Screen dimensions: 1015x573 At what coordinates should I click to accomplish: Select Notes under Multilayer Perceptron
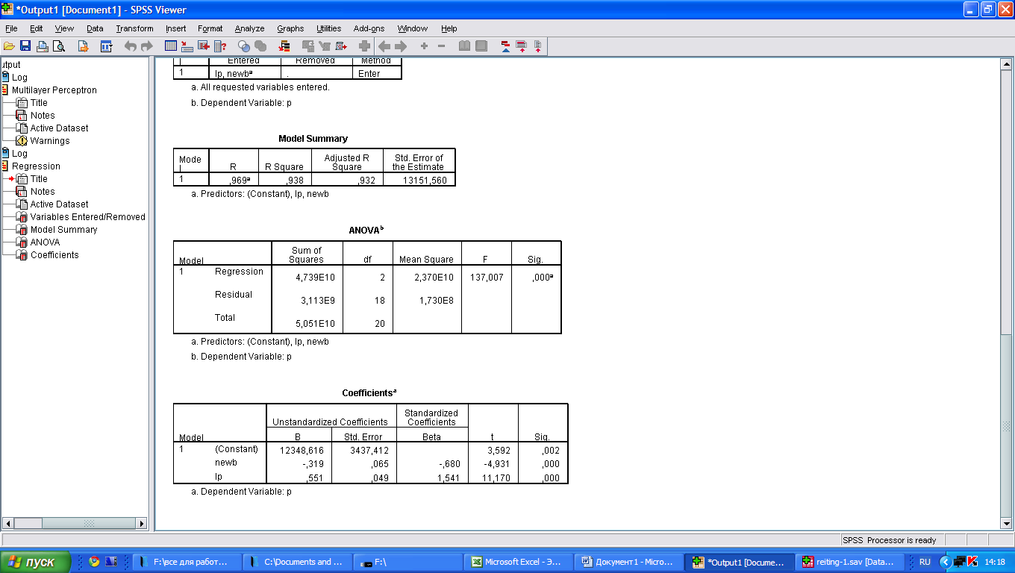click(43, 116)
